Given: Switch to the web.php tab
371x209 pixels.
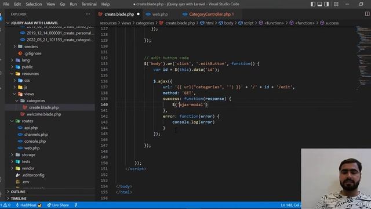Looking at the screenshot, I should click(160, 14).
